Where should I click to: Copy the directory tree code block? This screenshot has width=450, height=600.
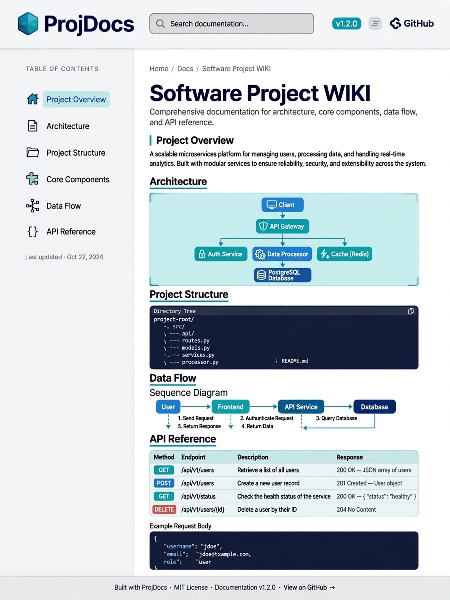tap(411, 311)
